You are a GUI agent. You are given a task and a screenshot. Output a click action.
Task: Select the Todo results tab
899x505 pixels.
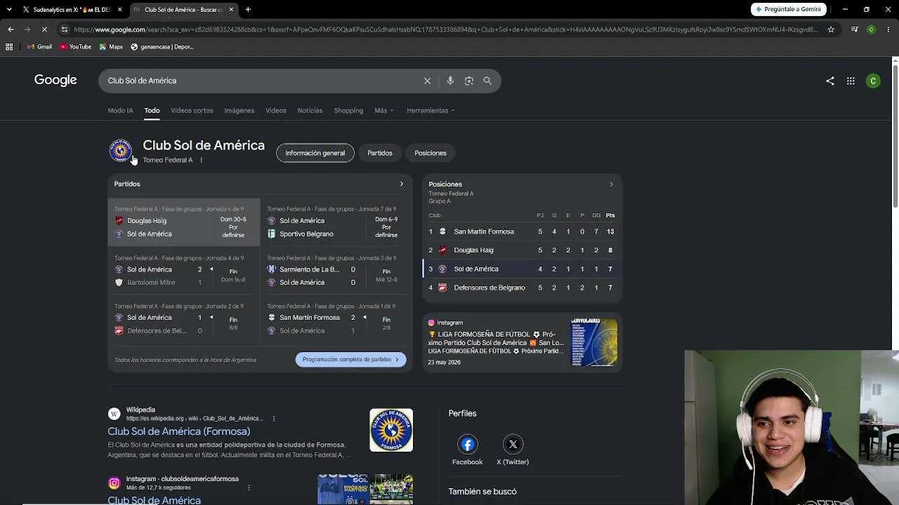[152, 110]
